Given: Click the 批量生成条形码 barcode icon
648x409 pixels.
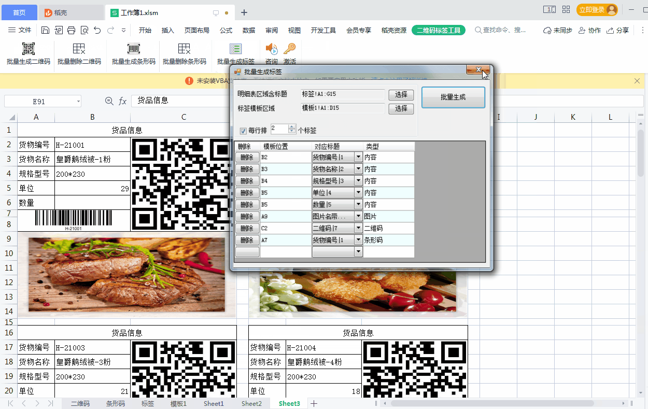Looking at the screenshot, I should point(134,49).
